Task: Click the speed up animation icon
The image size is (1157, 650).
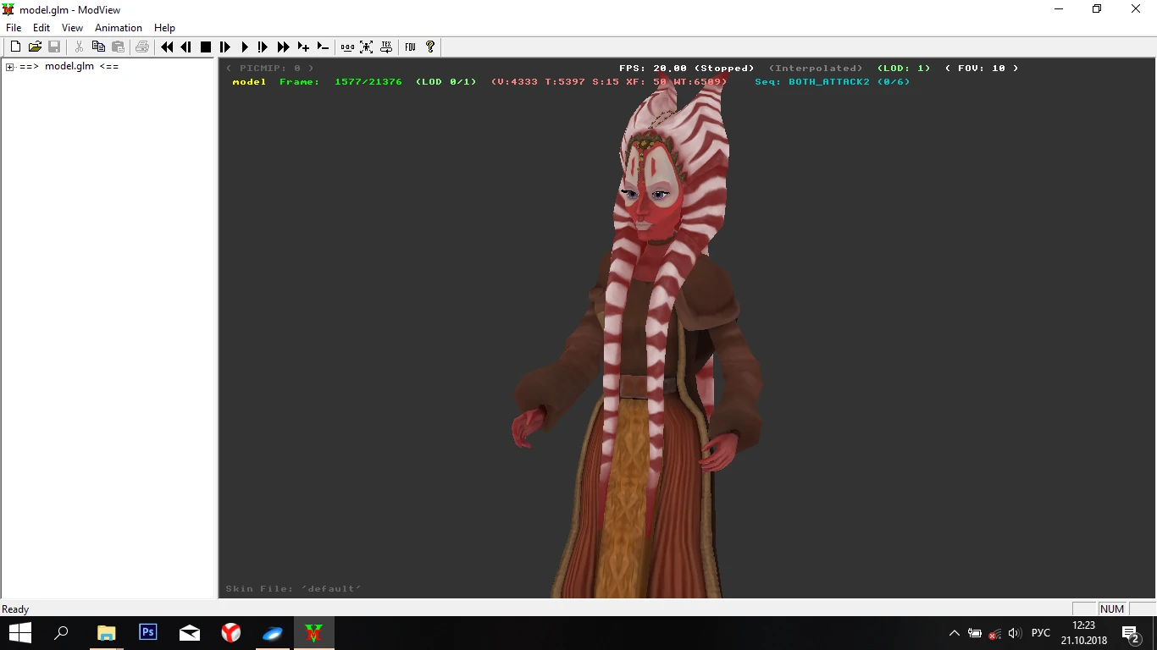Action: (x=303, y=47)
